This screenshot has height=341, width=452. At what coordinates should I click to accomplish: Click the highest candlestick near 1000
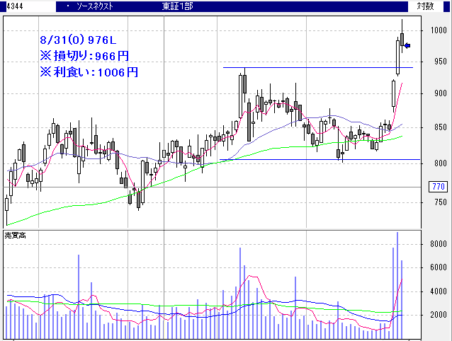pos(402,39)
